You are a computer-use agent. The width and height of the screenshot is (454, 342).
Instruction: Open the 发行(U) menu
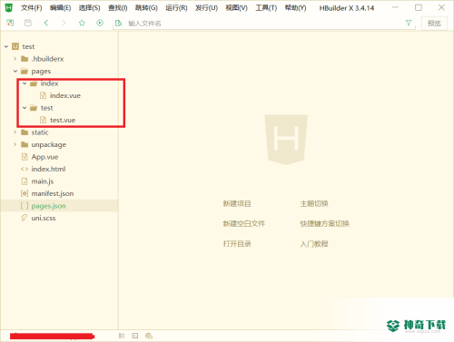pos(206,8)
